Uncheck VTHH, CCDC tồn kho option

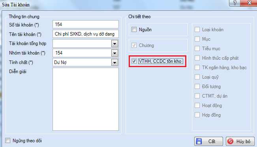[134, 61]
